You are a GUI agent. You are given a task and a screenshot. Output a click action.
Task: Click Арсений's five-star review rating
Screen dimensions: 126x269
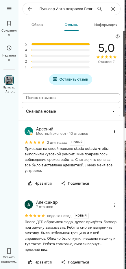coord(35,142)
